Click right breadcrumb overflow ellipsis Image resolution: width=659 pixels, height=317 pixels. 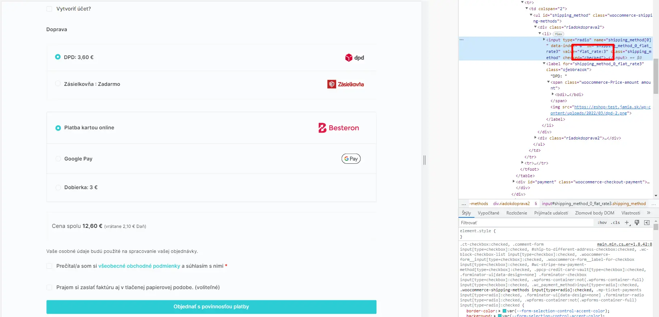tap(654, 204)
